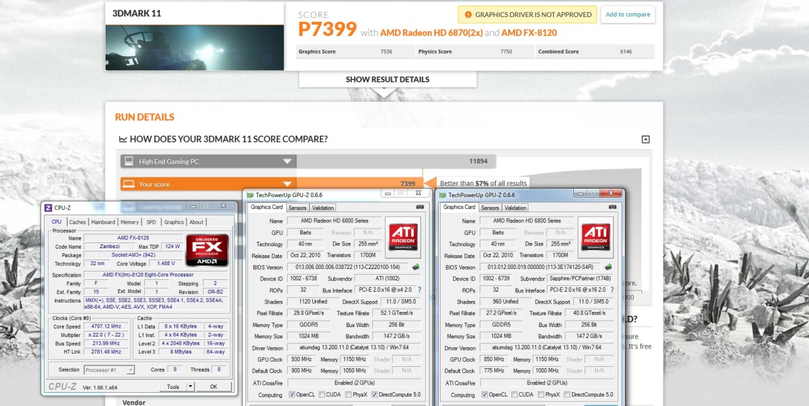Click the monitor icon on the High End Gaming PC bar
This screenshot has height=406, width=809.
coord(129,162)
